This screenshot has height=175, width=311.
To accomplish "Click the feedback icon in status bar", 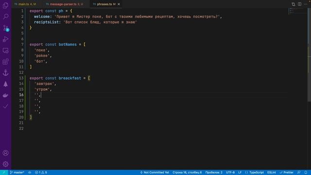I will click(x=299, y=173).
